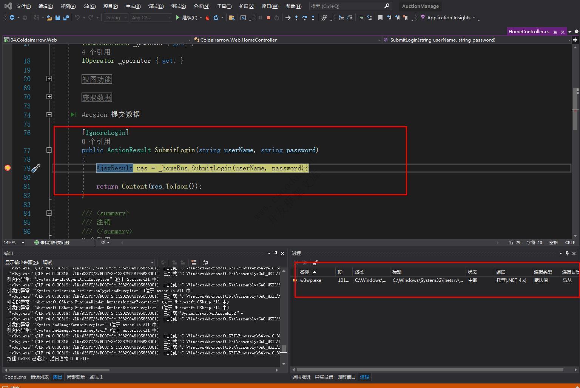Screen dimensions: 580x388
Task: Pin the output panel with auto-hide pushpin
Action: coord(276,253)
